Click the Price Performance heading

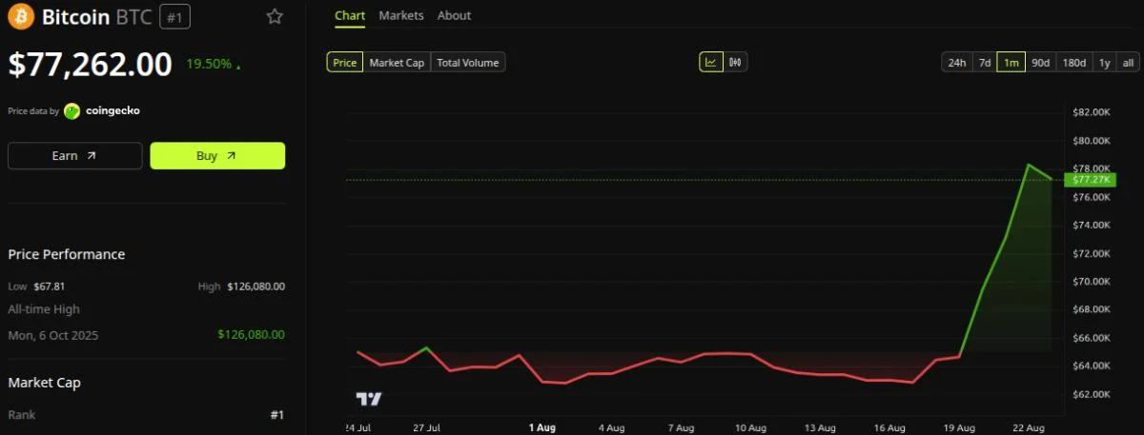tap(67, 254)
